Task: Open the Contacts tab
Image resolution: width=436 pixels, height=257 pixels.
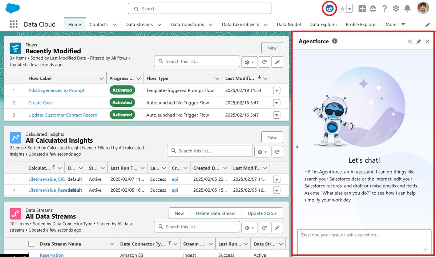Action: coord(98,24)
